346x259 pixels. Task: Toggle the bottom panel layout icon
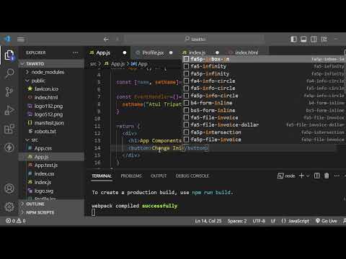303,39
